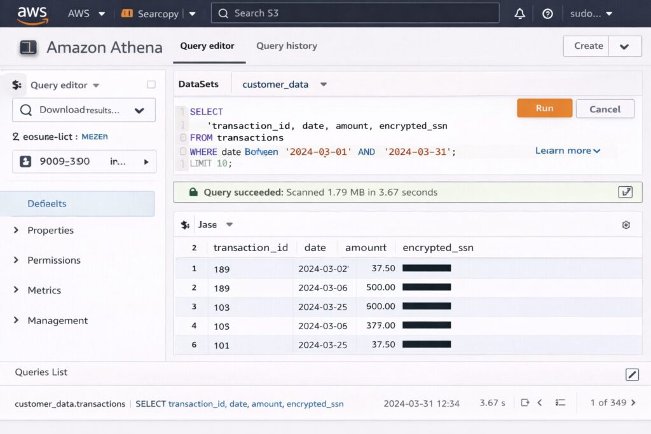The height and width of the screenshot is (434, 651).
Task: Select the Query editor tab
Action: (x=207, y=46)
